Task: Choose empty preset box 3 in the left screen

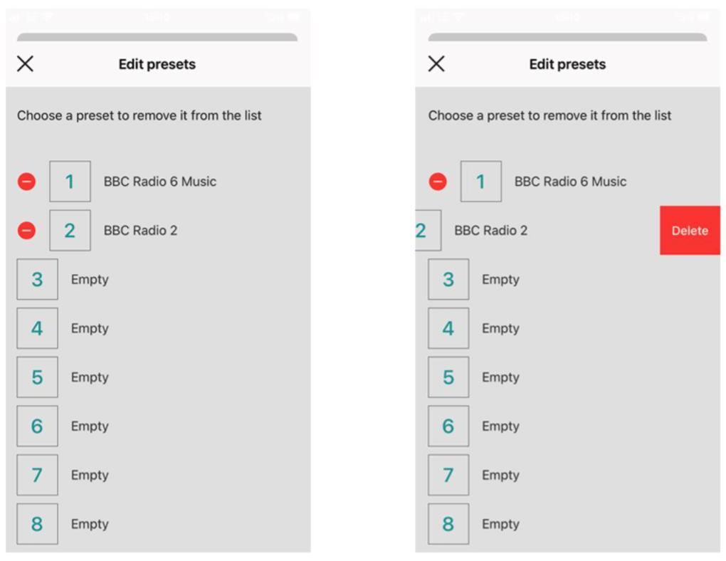Action: (37, 279)
